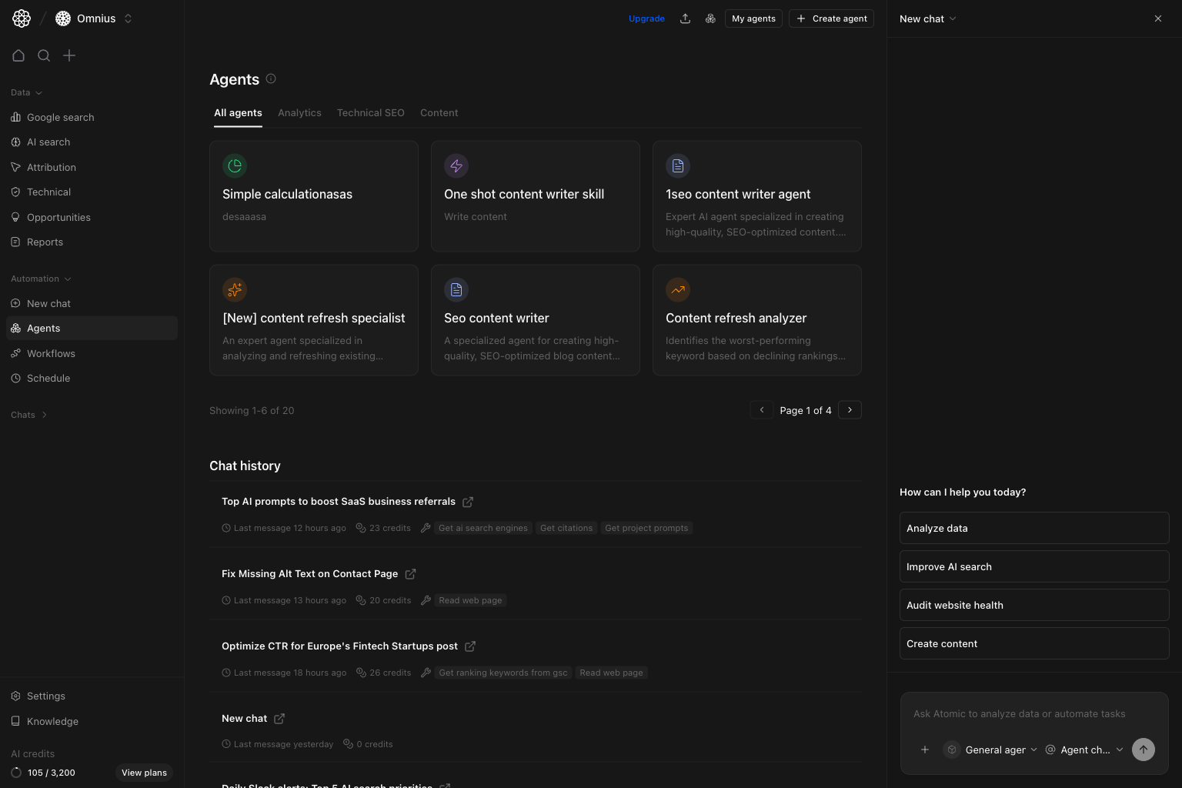Click the Create agent button

pyautogui.click(x=831, y=18)
